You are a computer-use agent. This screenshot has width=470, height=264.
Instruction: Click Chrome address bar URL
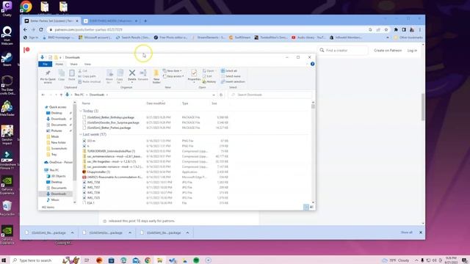coord(88,29)
